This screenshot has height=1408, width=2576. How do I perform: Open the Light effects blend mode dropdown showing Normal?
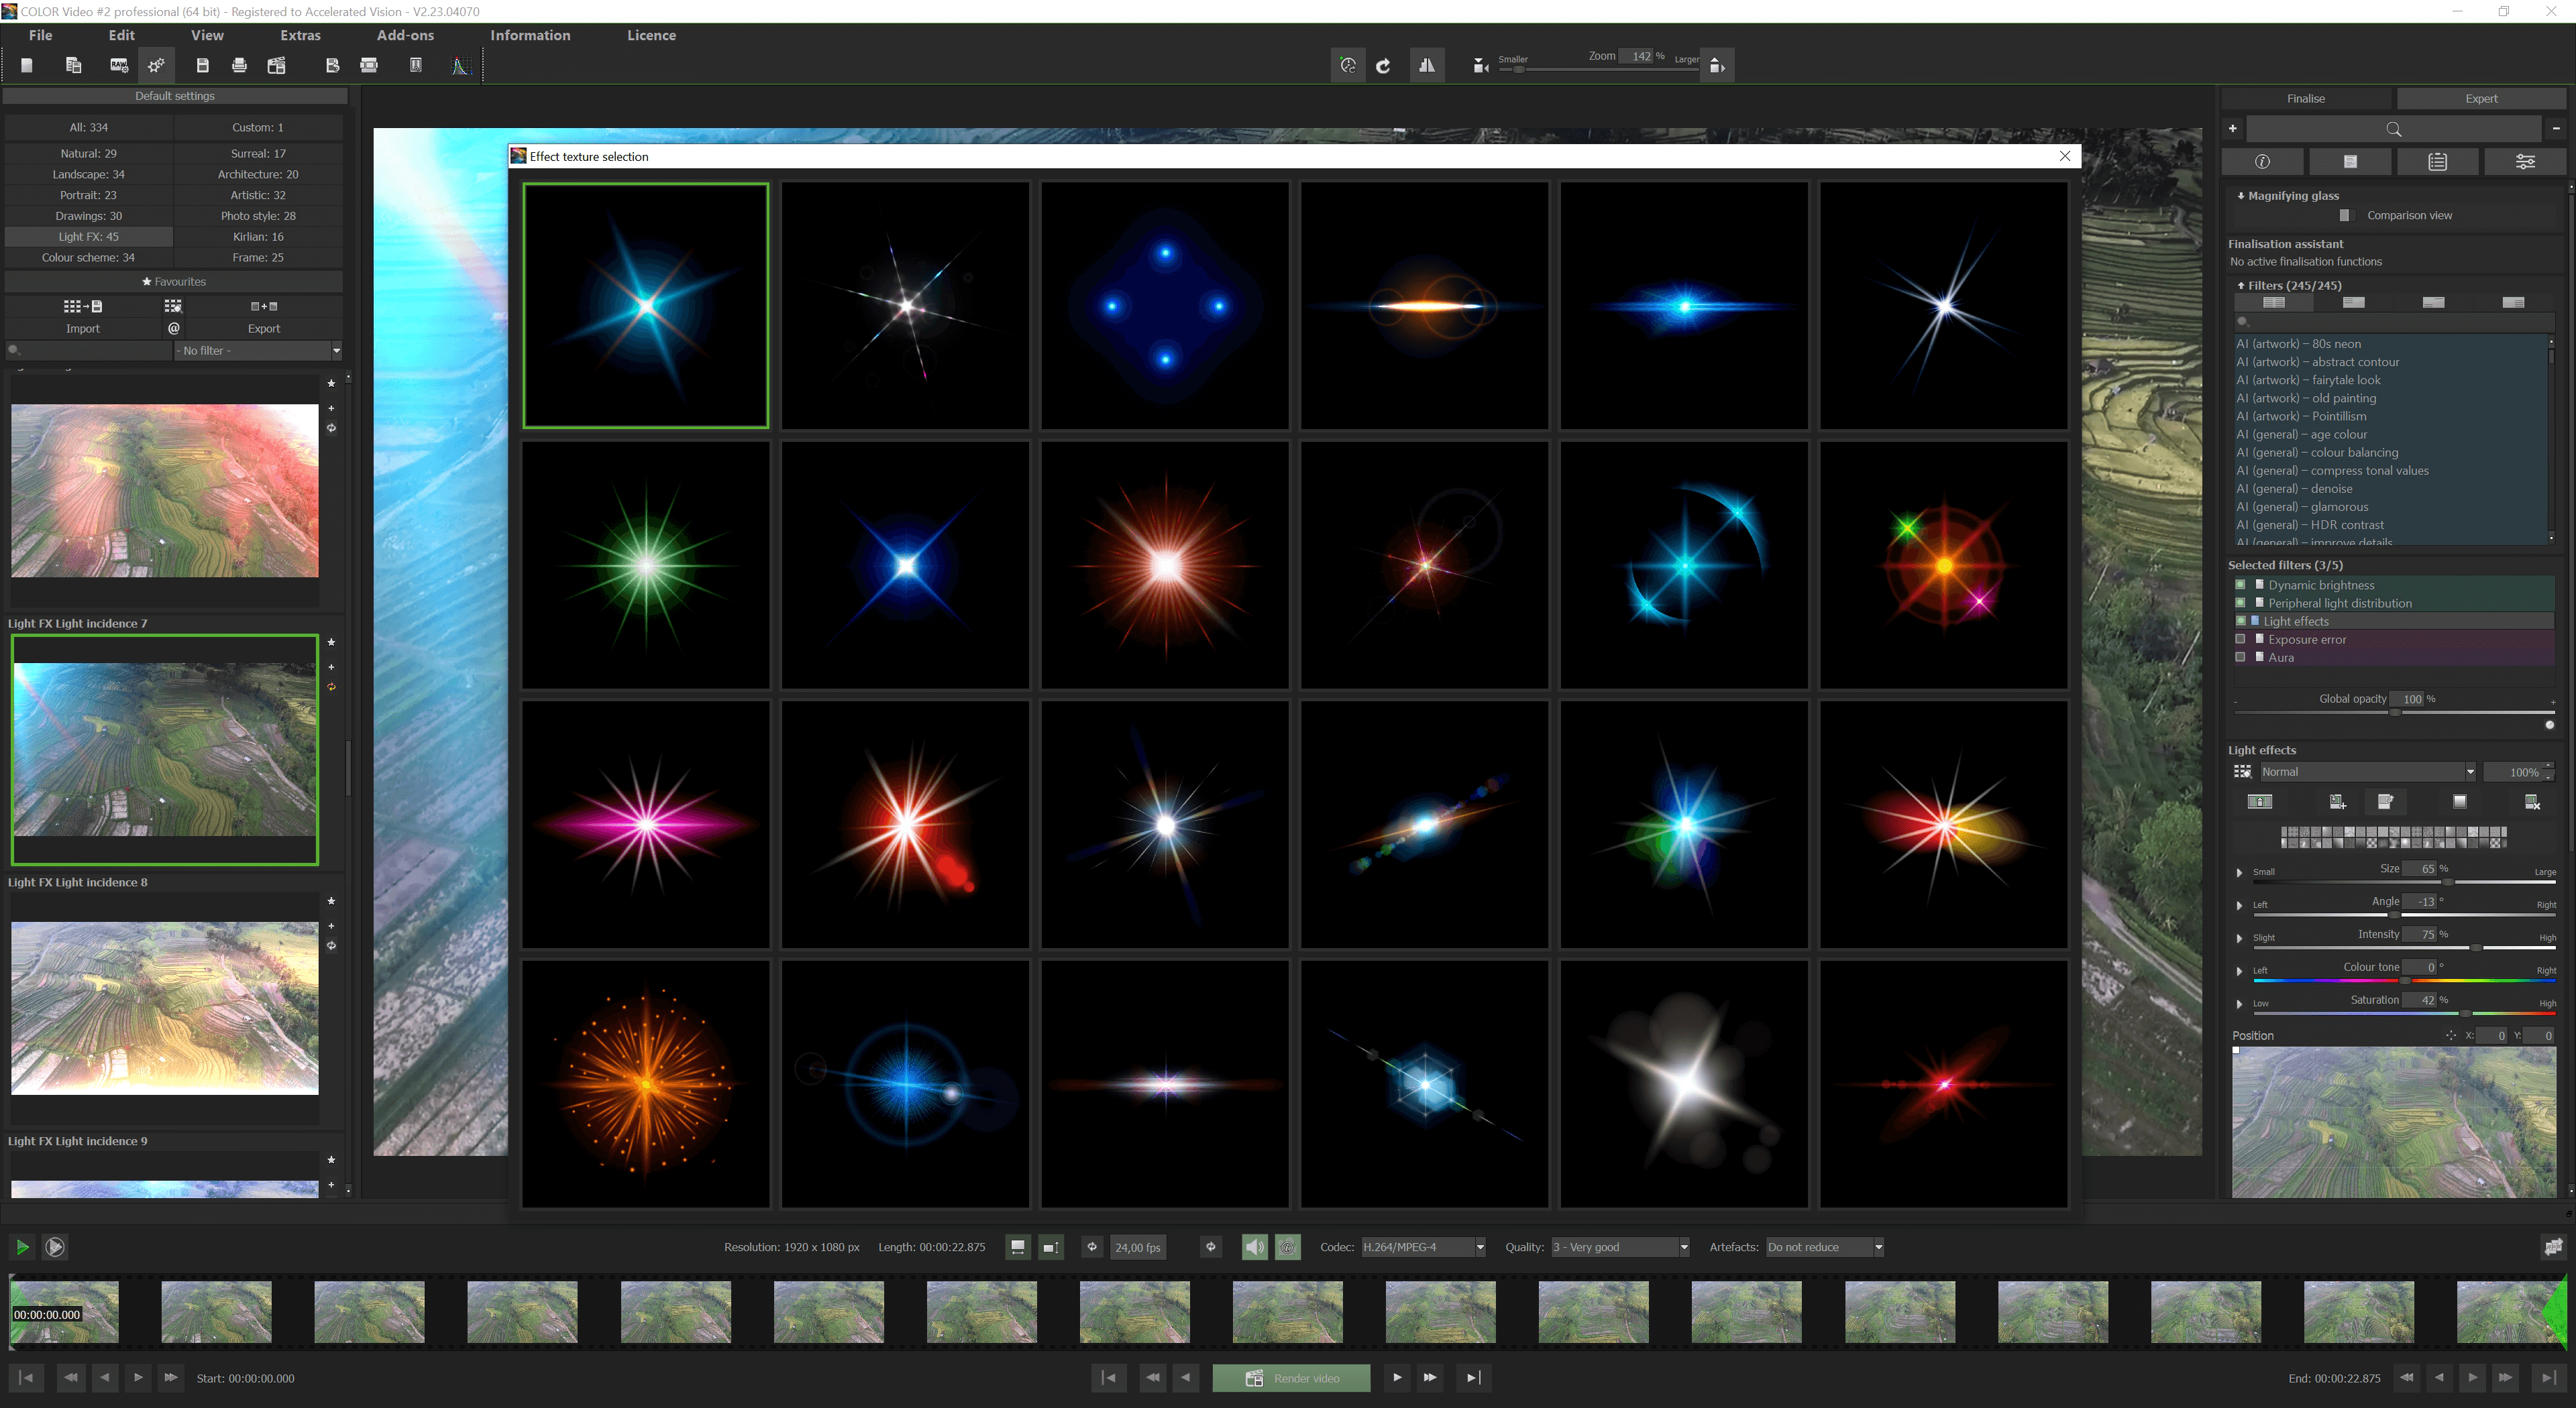pyautogui.click(x=2366, y=770)
